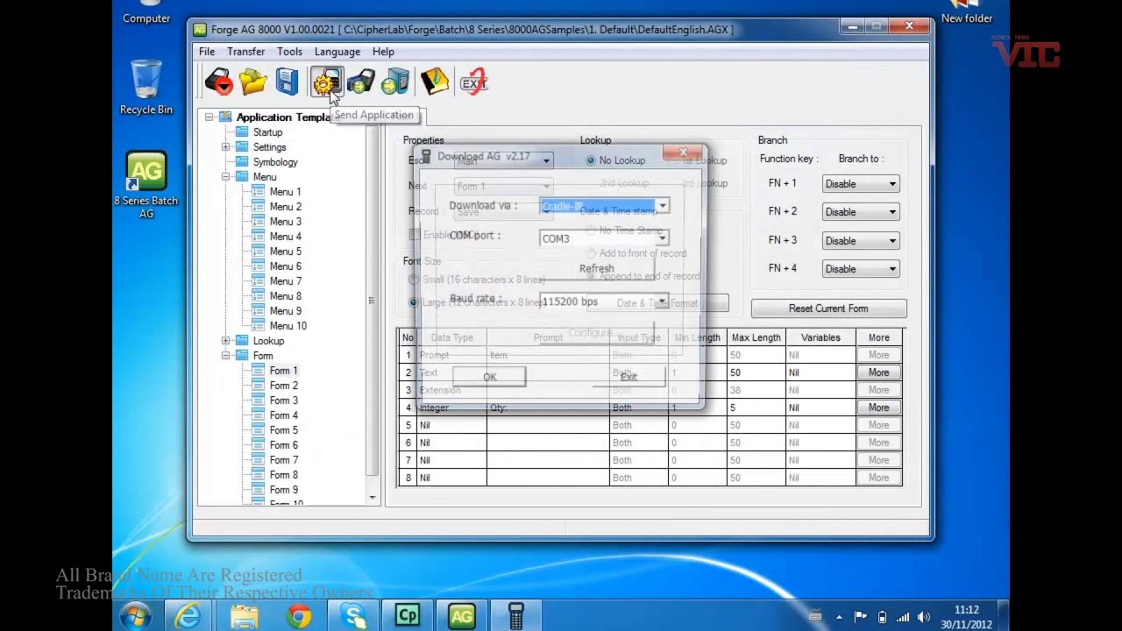Click the terminal with green arrow toolbar icon
The image size is (1122, 631).
pyautogui.click(x=360, y=82)
